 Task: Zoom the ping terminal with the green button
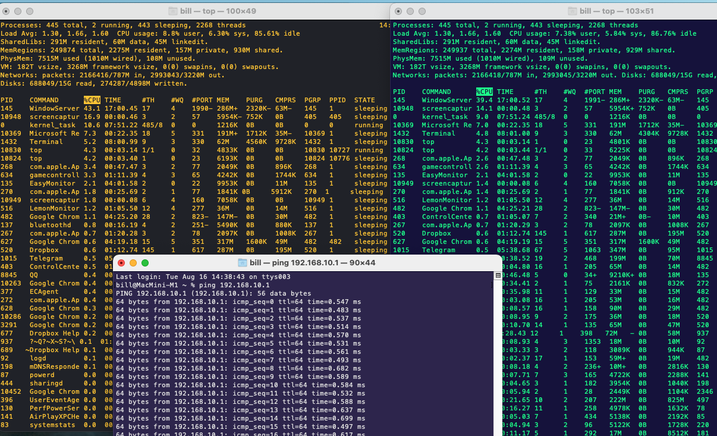(x=145, y=263)
